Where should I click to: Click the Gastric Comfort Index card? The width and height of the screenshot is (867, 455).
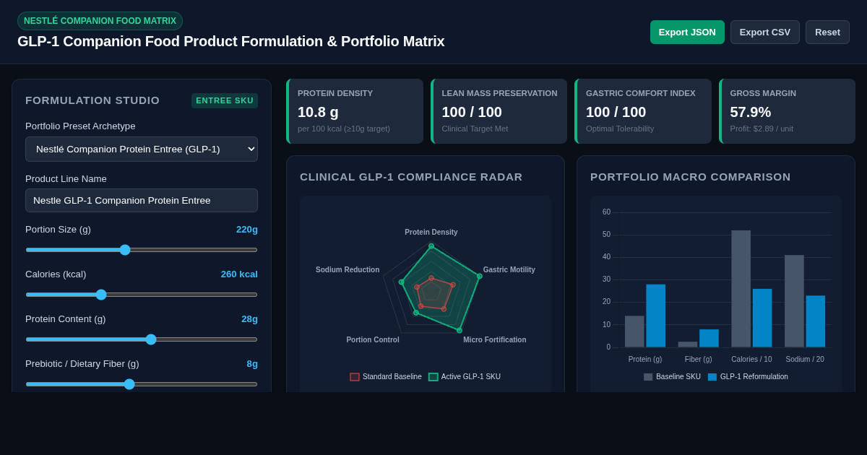pos(643,111)
